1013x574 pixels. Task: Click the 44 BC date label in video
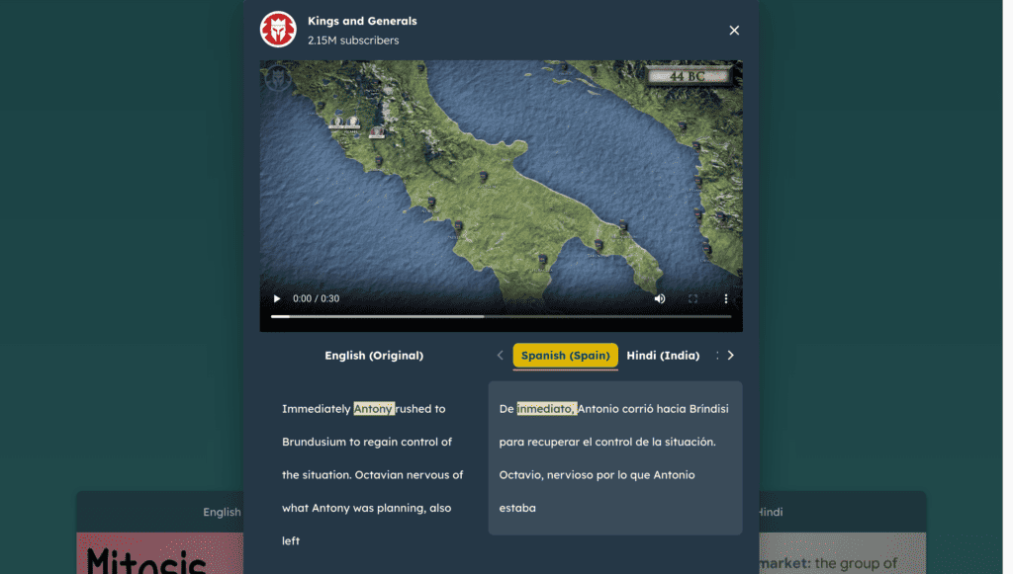(x=688, y=76)
